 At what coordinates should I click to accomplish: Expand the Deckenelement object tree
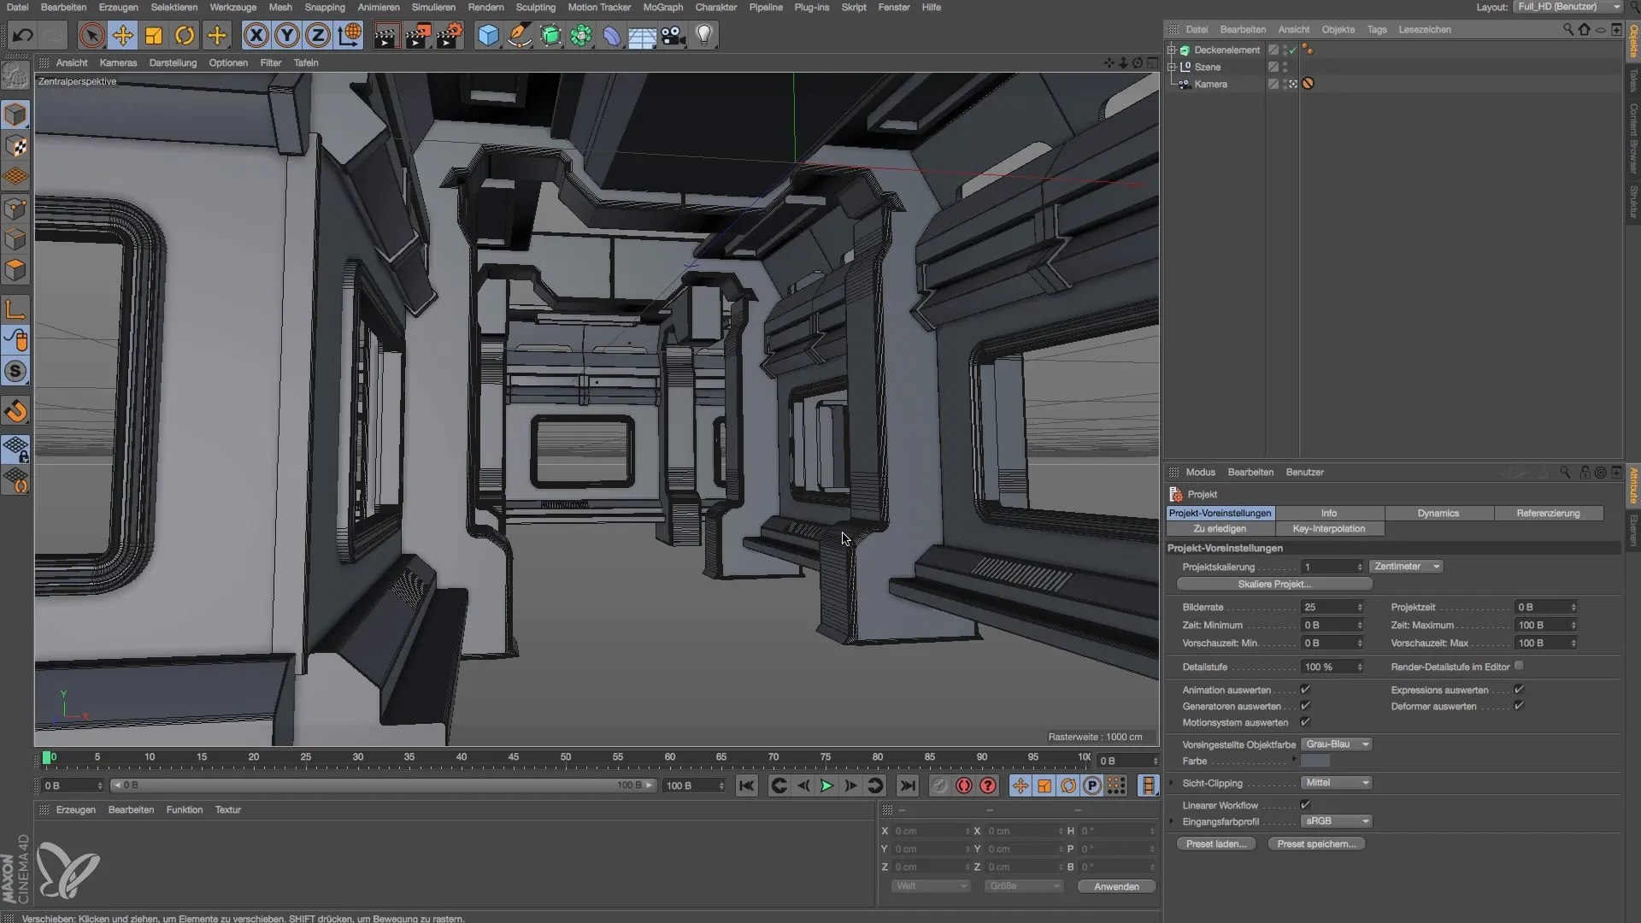[1172, 50]
